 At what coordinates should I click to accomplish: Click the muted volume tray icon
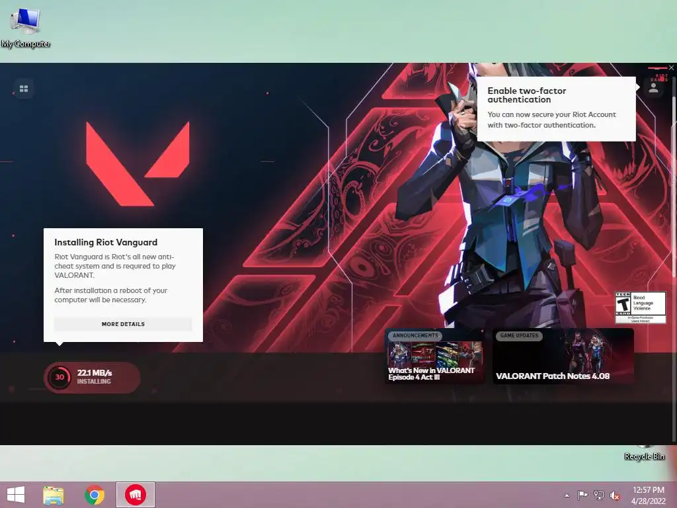coord(615,495)
